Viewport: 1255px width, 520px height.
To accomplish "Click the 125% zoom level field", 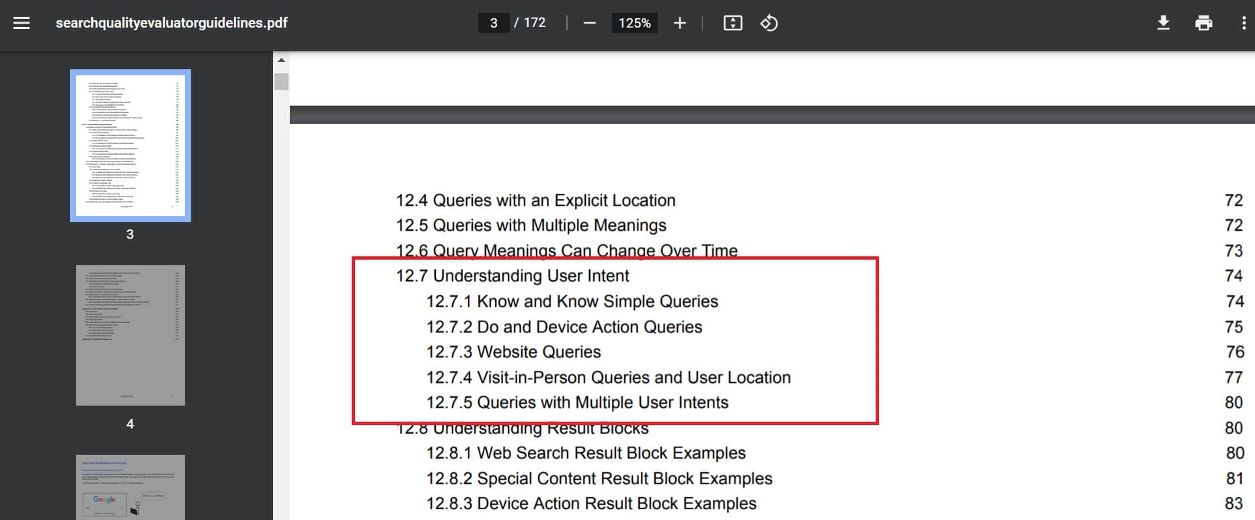I will tap(634, 23).
